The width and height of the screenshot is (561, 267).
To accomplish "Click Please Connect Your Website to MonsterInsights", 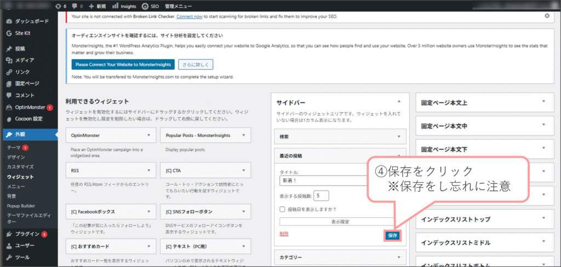I will [123, 65].
